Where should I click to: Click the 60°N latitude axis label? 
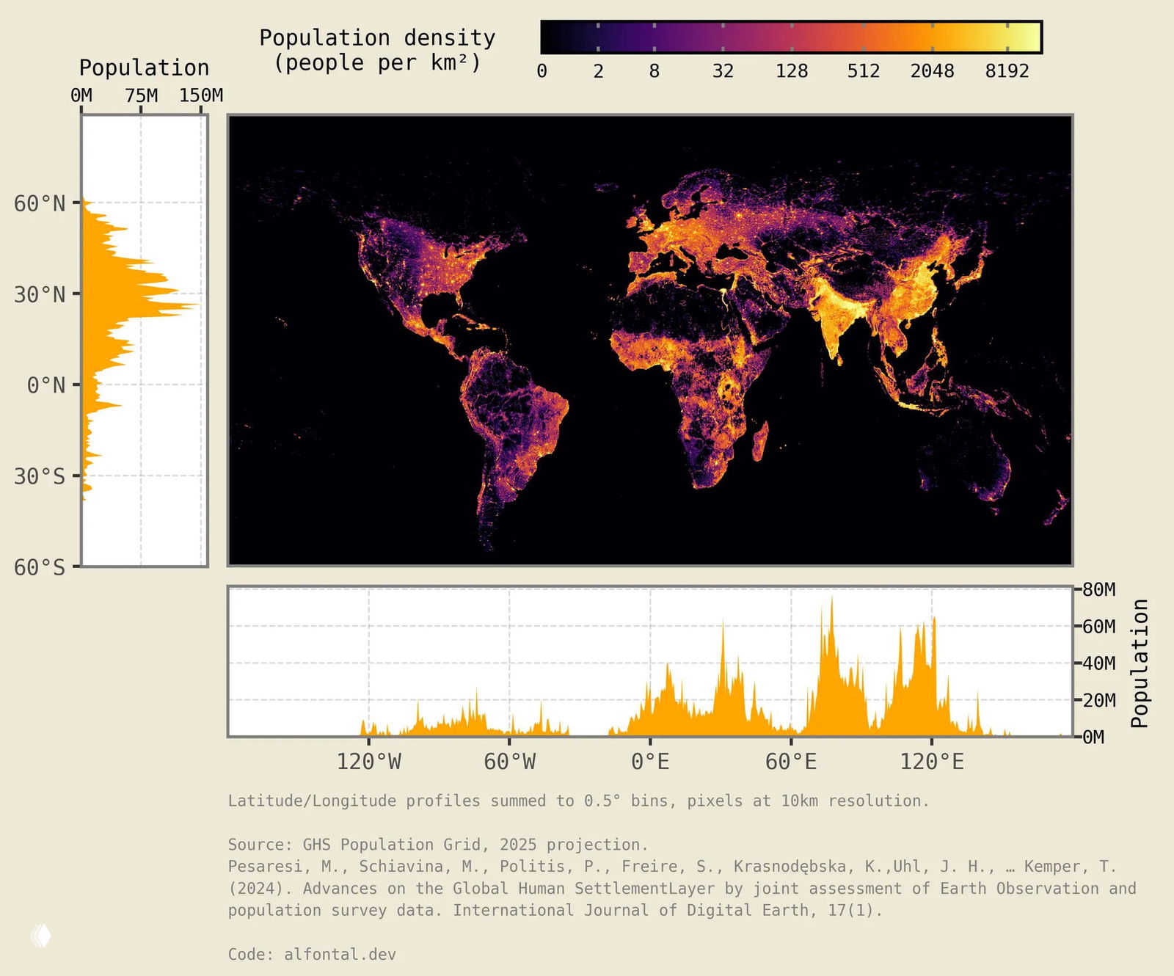point(40,203)
